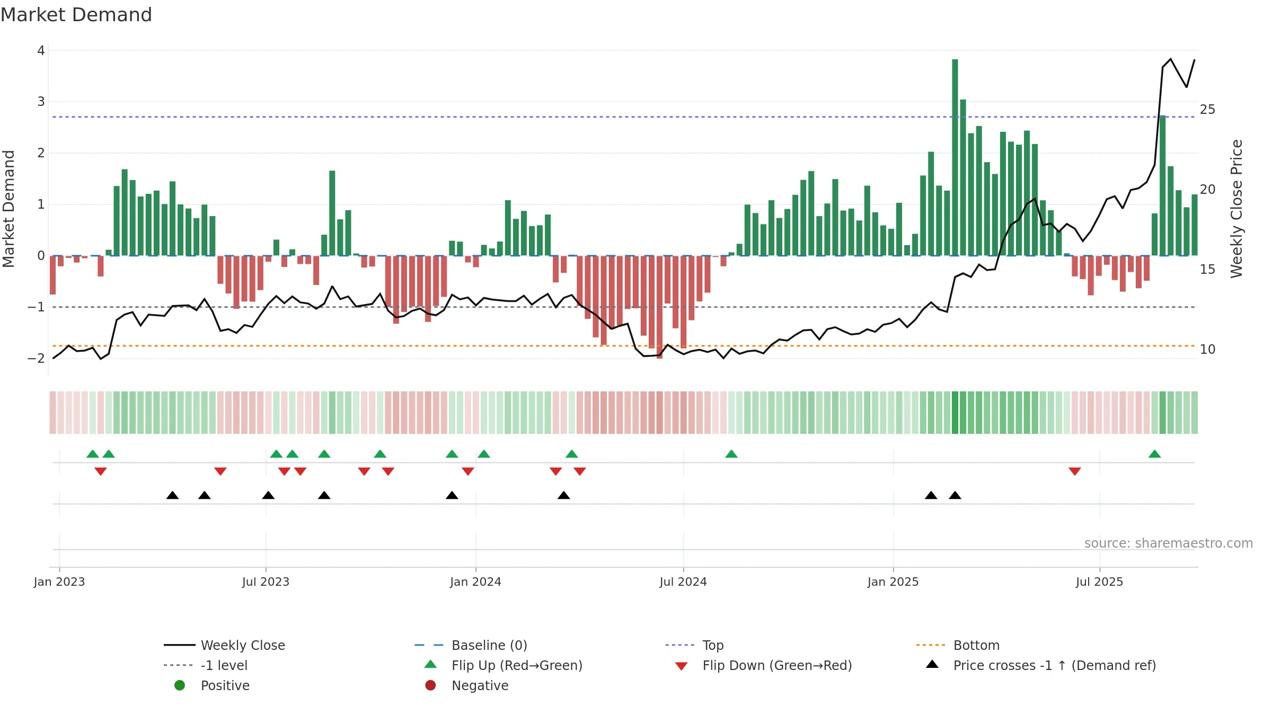This screenshot has width=1272, height=715.
Task: Click the Jul 2025 axis label
Action: pos(1100,582)
